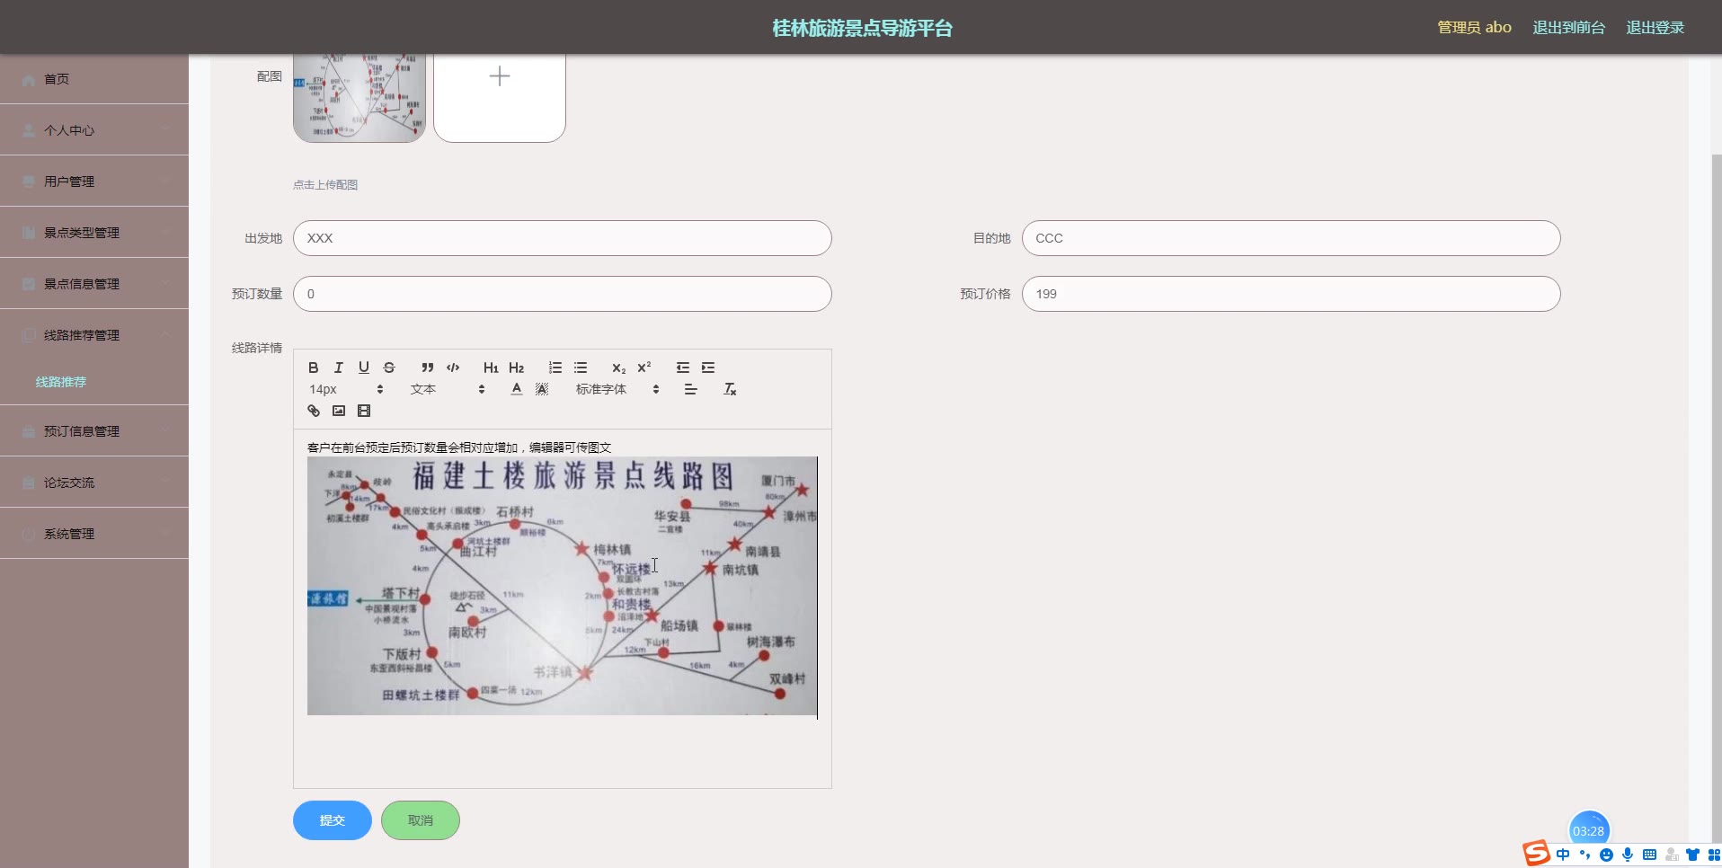Open the 标准字体 font family dropdown
The image size is (1722, 868).
click(x=617, y=389)
